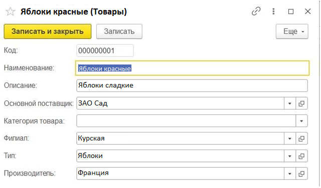321x188 pixels.
Task: Expand the Тип dropdown list
Action: click(x=290, y=156)
